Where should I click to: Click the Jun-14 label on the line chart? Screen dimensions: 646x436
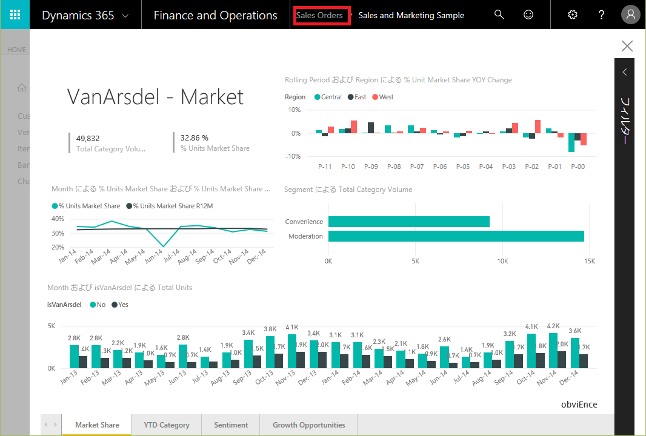(154, 256)
